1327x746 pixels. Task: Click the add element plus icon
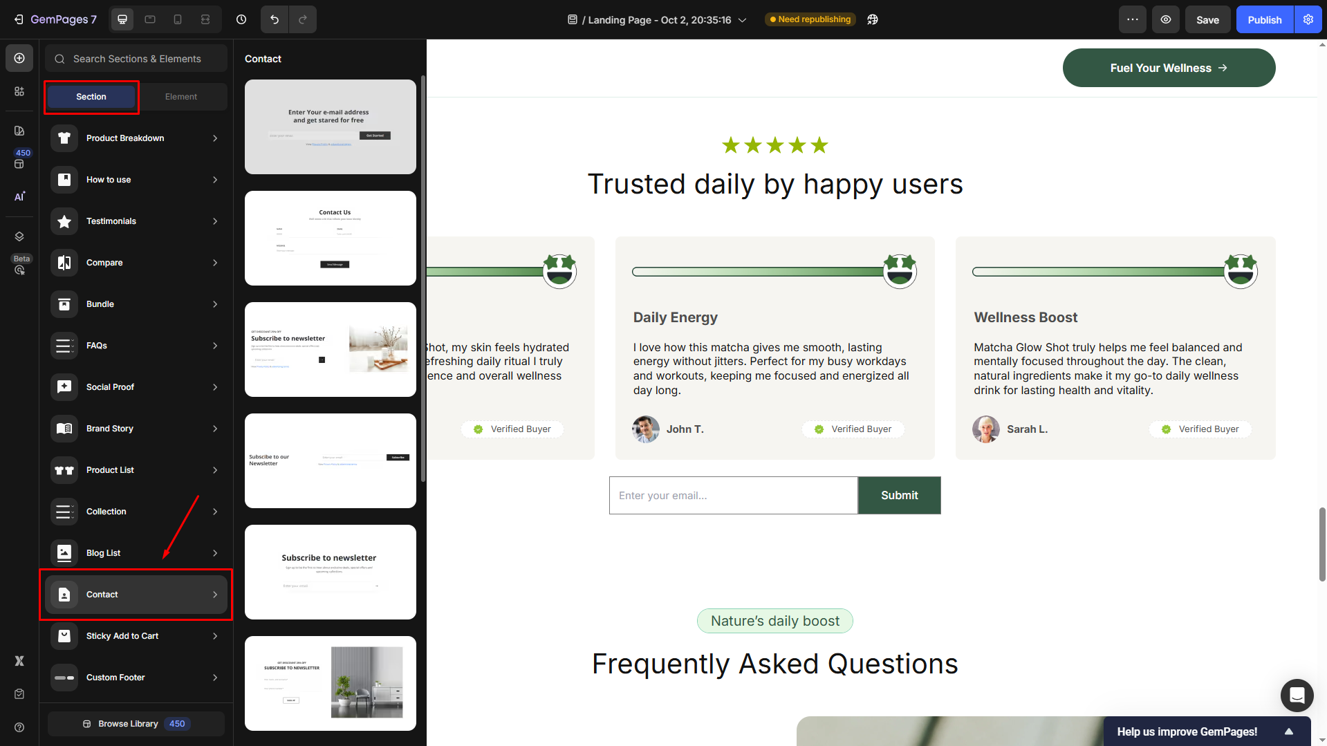(x=19, y=58)
